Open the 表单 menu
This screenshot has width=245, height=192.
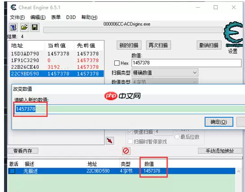click(56, 17)
